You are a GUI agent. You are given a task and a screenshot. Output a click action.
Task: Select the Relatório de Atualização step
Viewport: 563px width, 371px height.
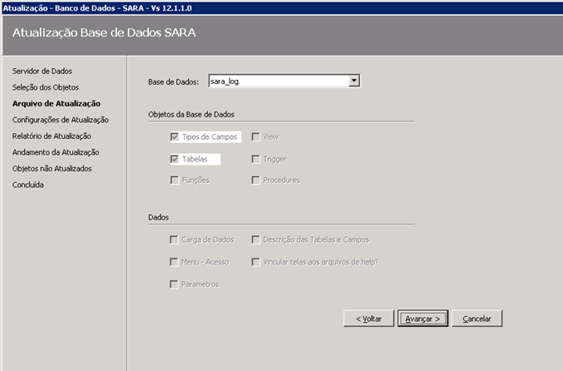(x=52, y=136)
